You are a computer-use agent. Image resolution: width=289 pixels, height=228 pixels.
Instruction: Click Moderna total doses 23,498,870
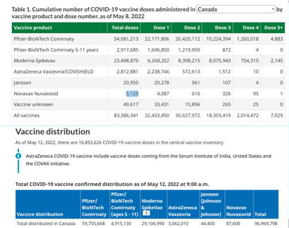126,61
